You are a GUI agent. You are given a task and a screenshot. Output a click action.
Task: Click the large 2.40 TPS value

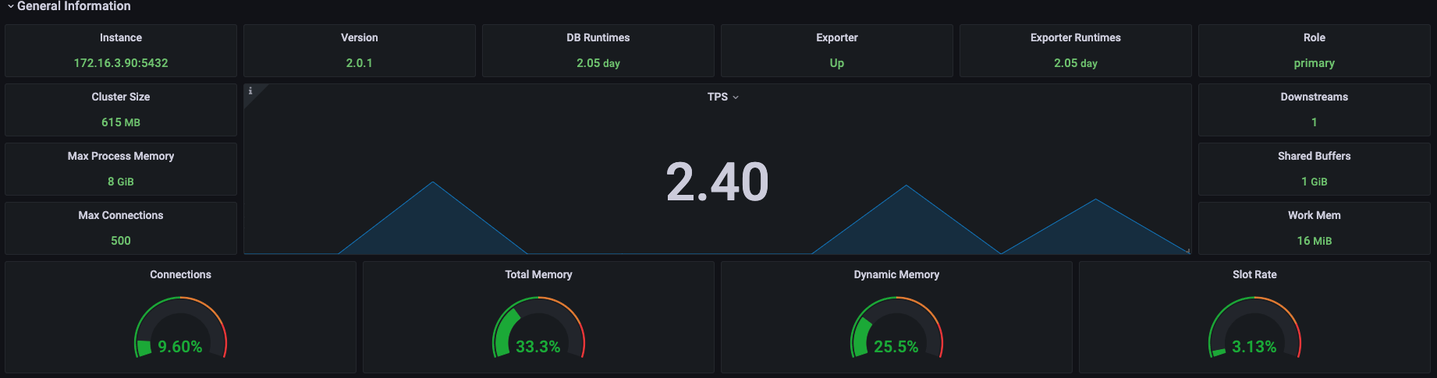(x=718, y=182)
